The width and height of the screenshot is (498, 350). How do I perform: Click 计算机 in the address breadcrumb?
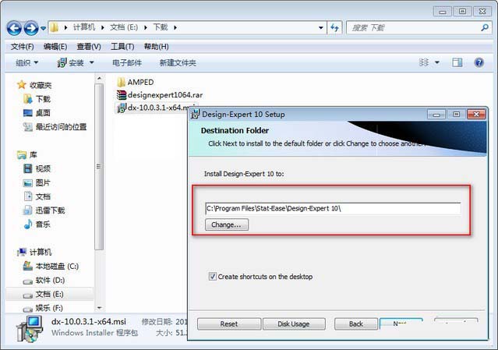tap(84, 27)
